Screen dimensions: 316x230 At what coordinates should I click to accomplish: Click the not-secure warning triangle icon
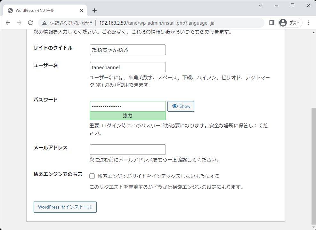tap(44, 23)
